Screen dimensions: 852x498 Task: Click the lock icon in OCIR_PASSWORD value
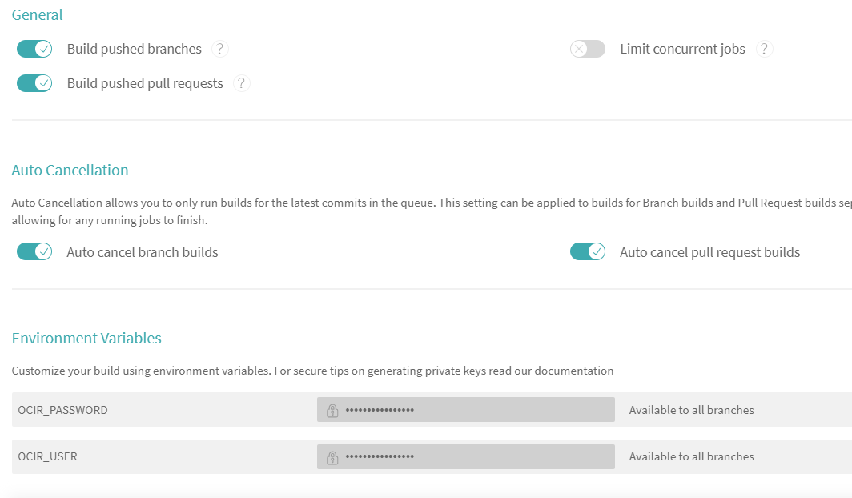pyautogui.click(x=332, y=411)
